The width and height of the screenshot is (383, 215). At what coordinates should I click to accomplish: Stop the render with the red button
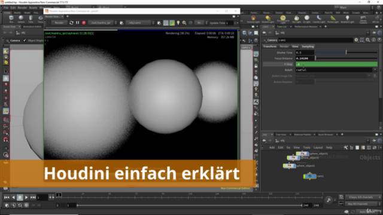84,23
